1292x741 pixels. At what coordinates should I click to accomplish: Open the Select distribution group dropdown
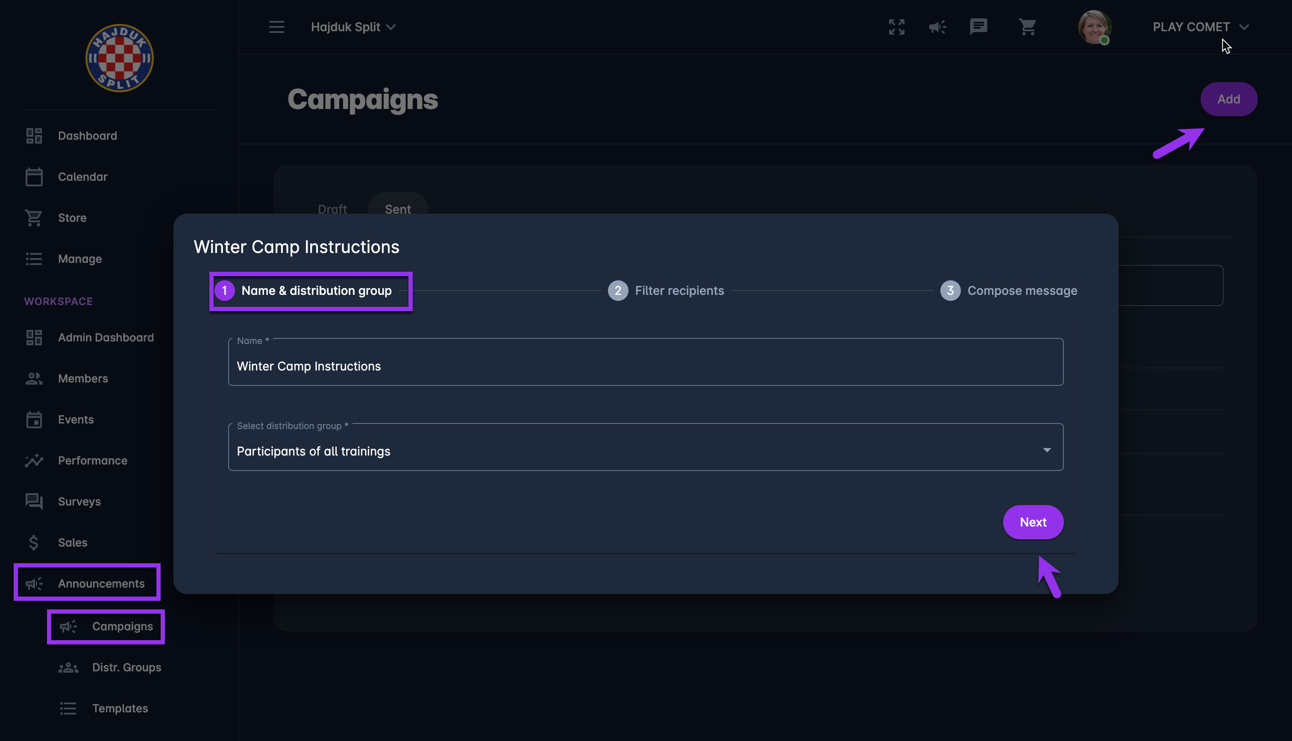click(645, 451)
